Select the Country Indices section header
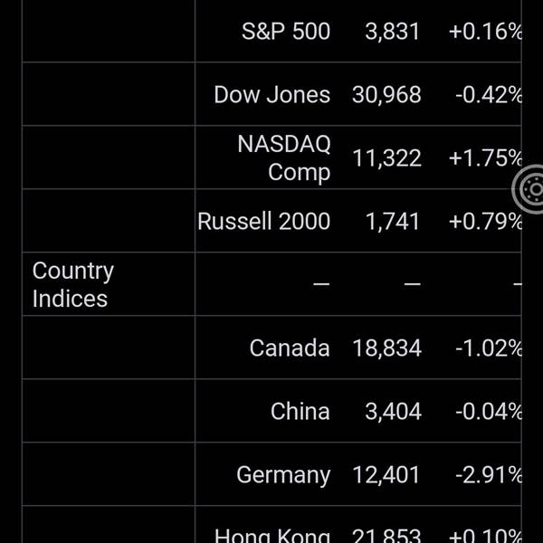The width and height of the screenshot is (543, 543). click(73, 284)
